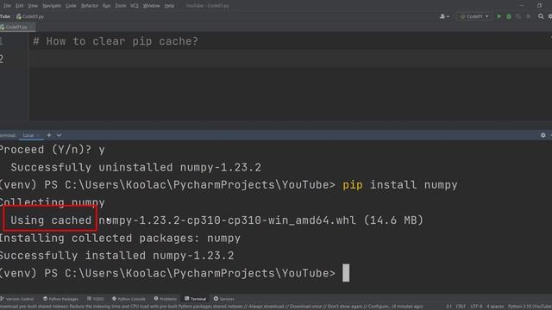This screenshot has height=310, width=552.
Task: Click the numpy wheel filename in terminal
Action: tap(228, 220)
